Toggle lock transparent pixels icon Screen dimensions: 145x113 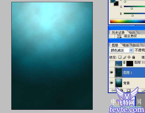[120, 57]
